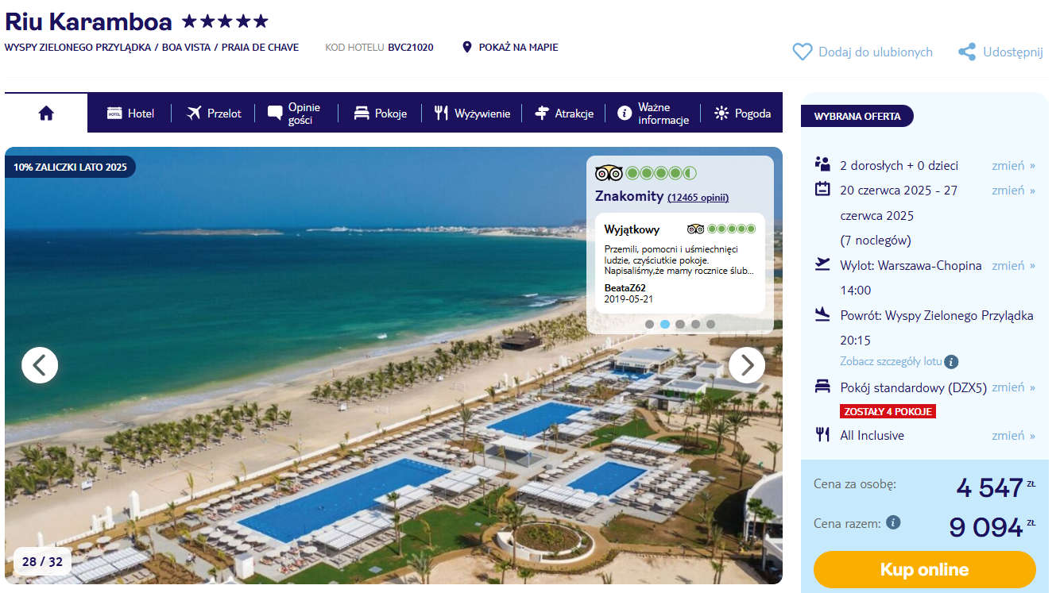This screenshot has width=1056, height=593.
Task: Change the travel dates via zmień
Action: (1013, 191)
